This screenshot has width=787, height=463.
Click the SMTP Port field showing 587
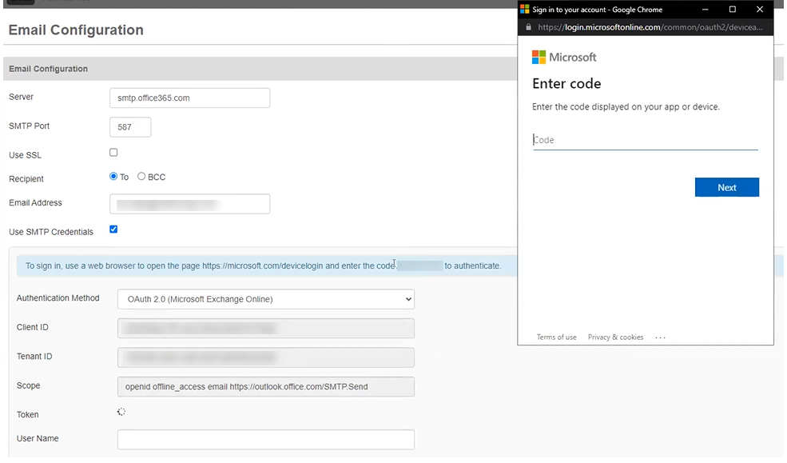(x=129, y=126)
